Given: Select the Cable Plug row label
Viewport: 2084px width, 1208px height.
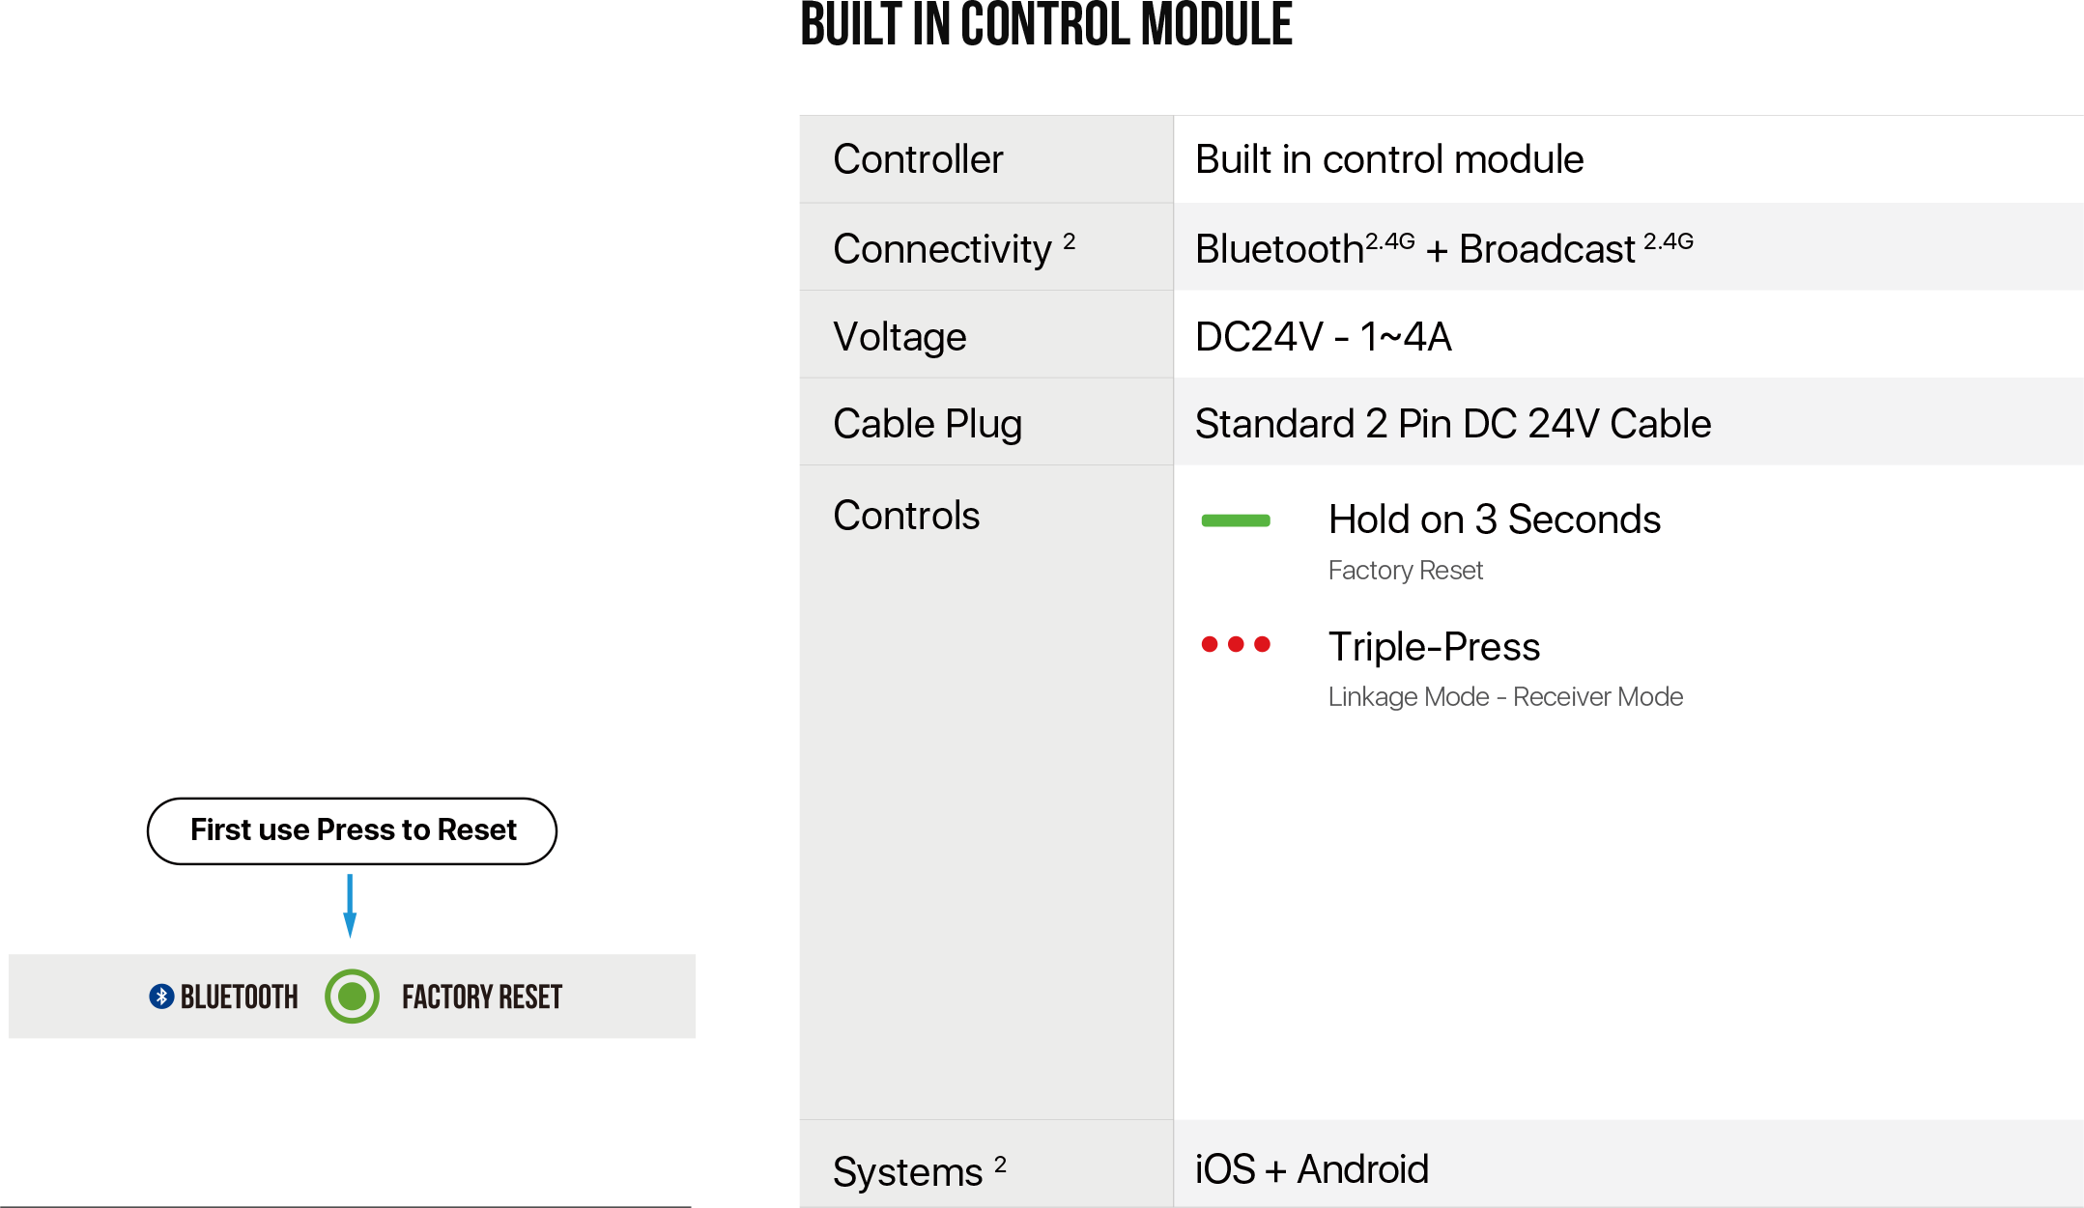Looking at the screenshot, I should coord(927,424).
